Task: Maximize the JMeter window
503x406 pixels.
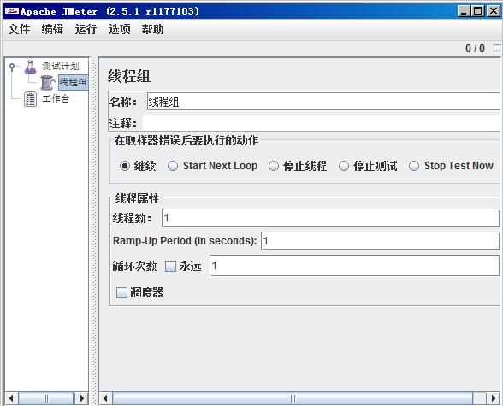Action: [478, 11]
